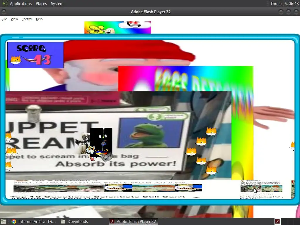300x225 pixels.
Task: Open the Help menu
Action: point(39,19)
